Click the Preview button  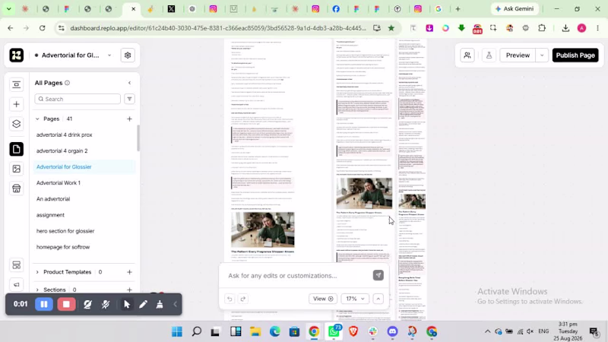tap(518, 55)
